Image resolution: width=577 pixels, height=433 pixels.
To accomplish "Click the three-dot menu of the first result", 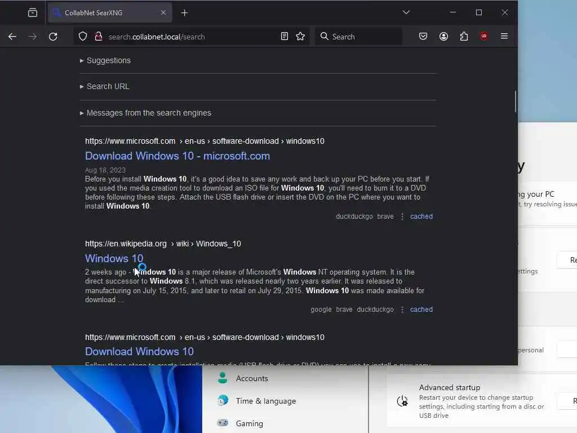I will click(x=402, y=216).
